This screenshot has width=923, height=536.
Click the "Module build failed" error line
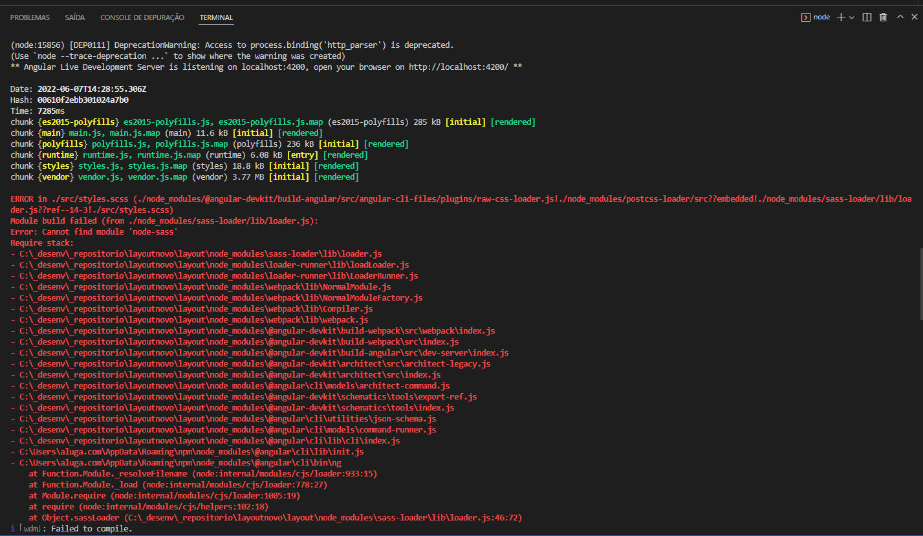tap(164, 221)
